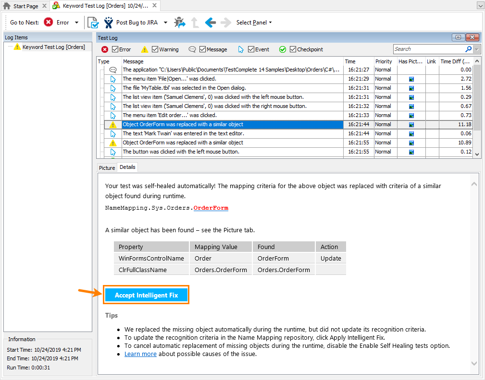Viewport: 485px width, 380px height.
Task: Click the error filter icon in Test Log
Action: click(x=104, y=49)
